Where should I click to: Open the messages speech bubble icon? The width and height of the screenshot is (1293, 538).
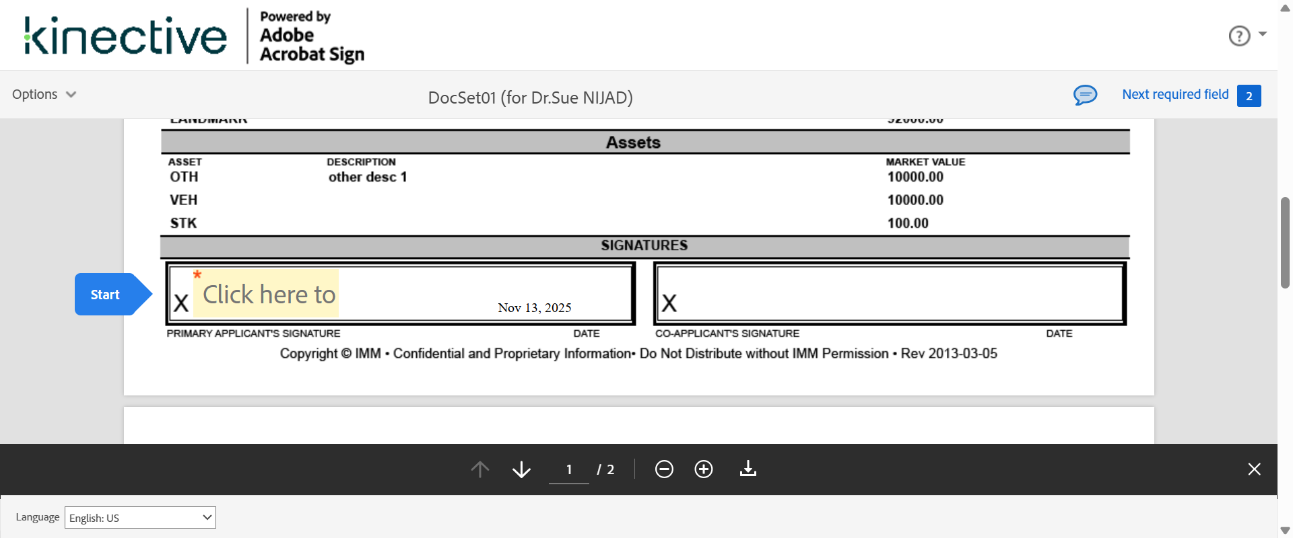[x=1085, y=95]
